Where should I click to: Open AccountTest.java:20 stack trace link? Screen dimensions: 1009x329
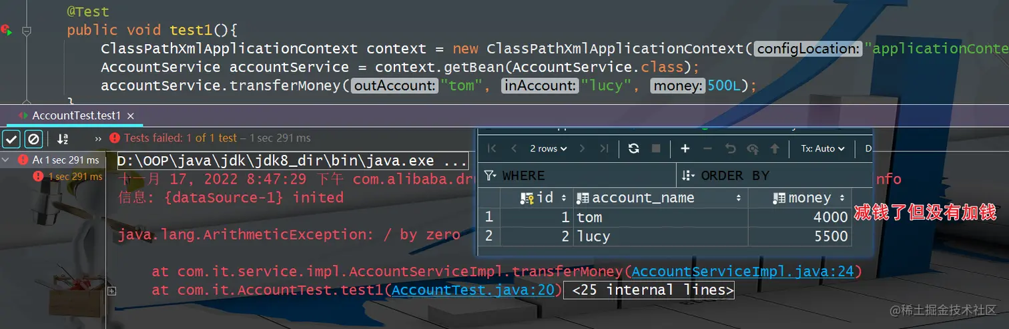pos(473,290)
